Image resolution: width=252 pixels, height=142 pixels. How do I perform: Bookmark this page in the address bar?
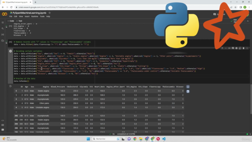[235, 7]
